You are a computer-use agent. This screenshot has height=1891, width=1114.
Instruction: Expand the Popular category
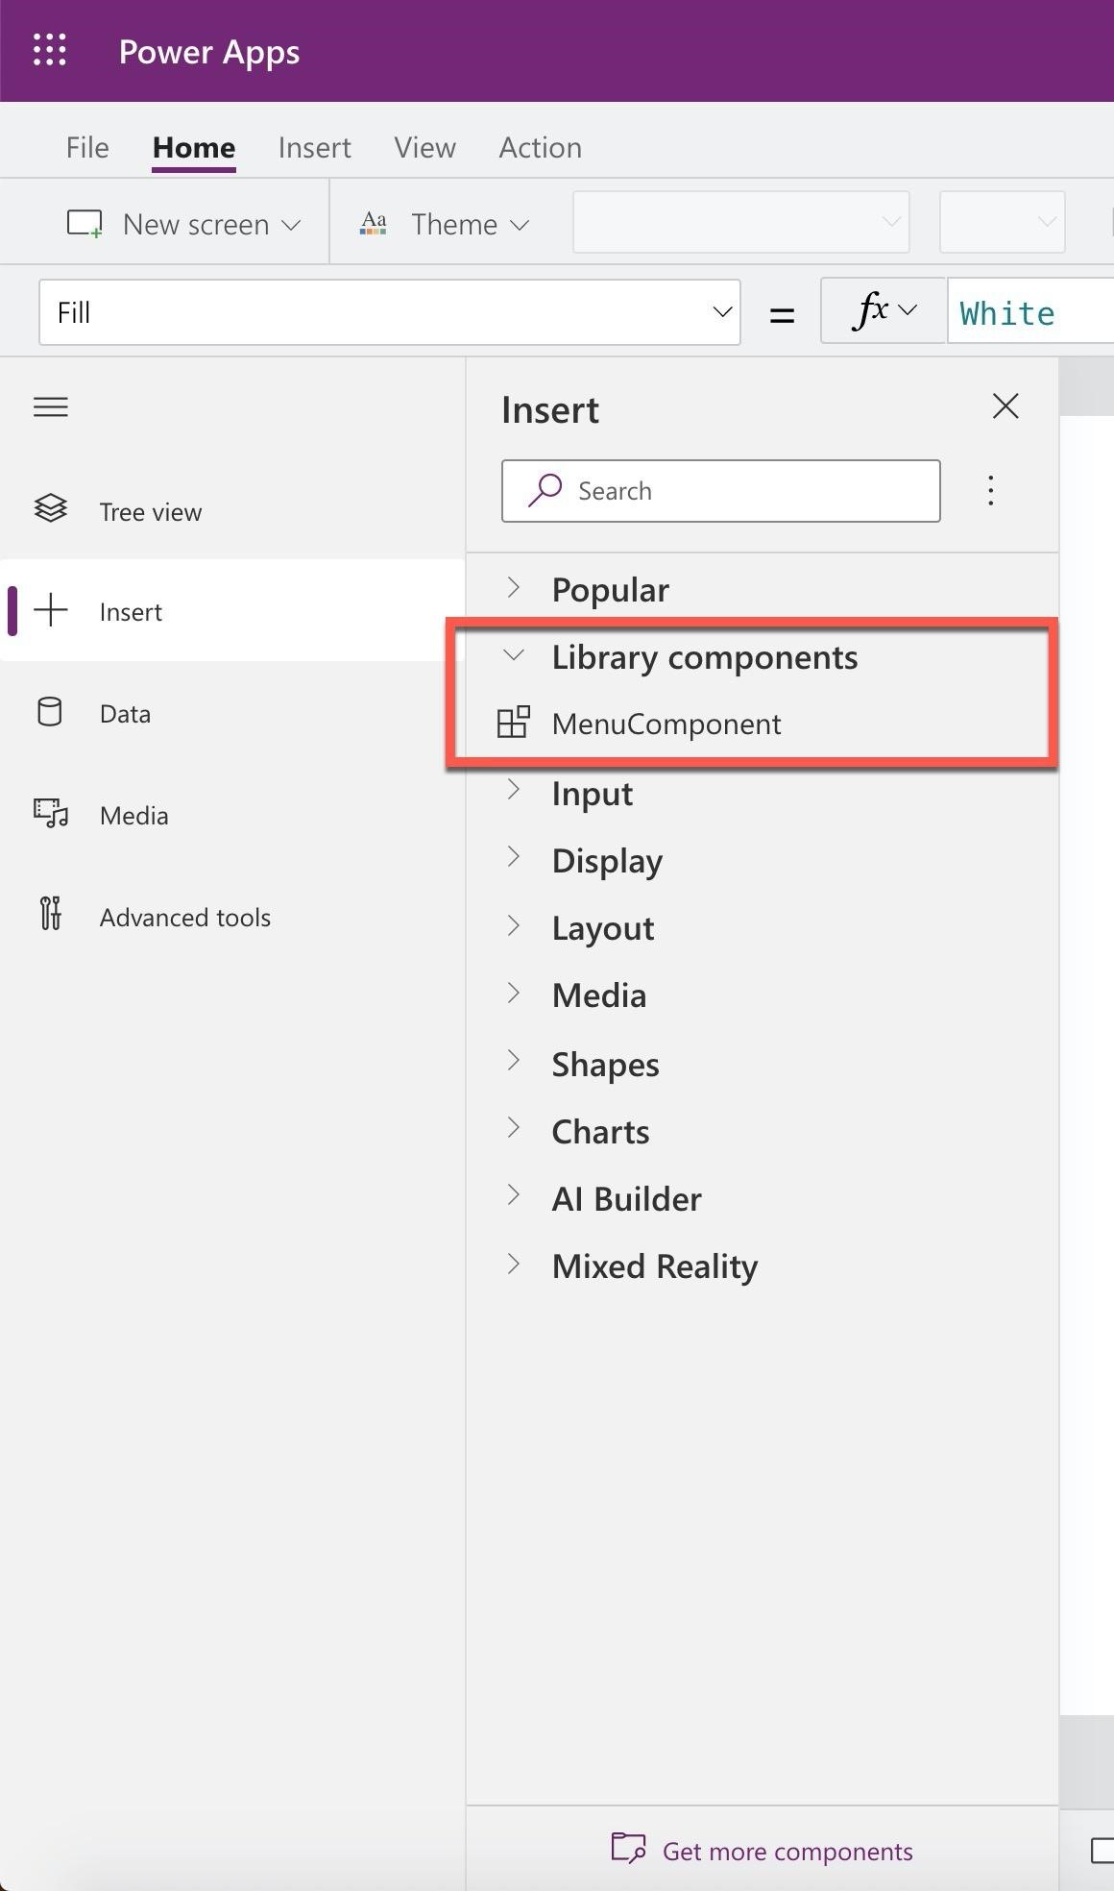tap(514, 587)
